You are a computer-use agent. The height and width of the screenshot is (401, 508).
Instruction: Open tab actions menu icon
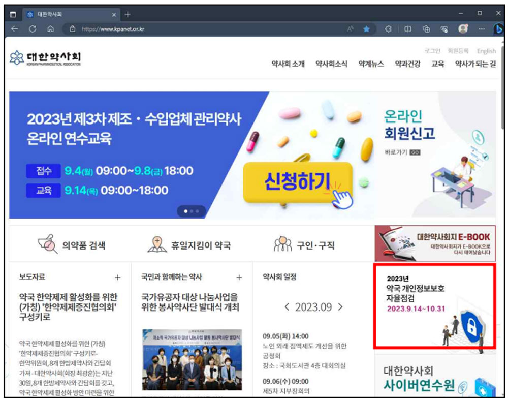coord(13,14)
